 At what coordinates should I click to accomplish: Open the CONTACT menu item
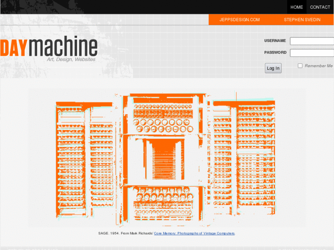click(x=320, y=7)
